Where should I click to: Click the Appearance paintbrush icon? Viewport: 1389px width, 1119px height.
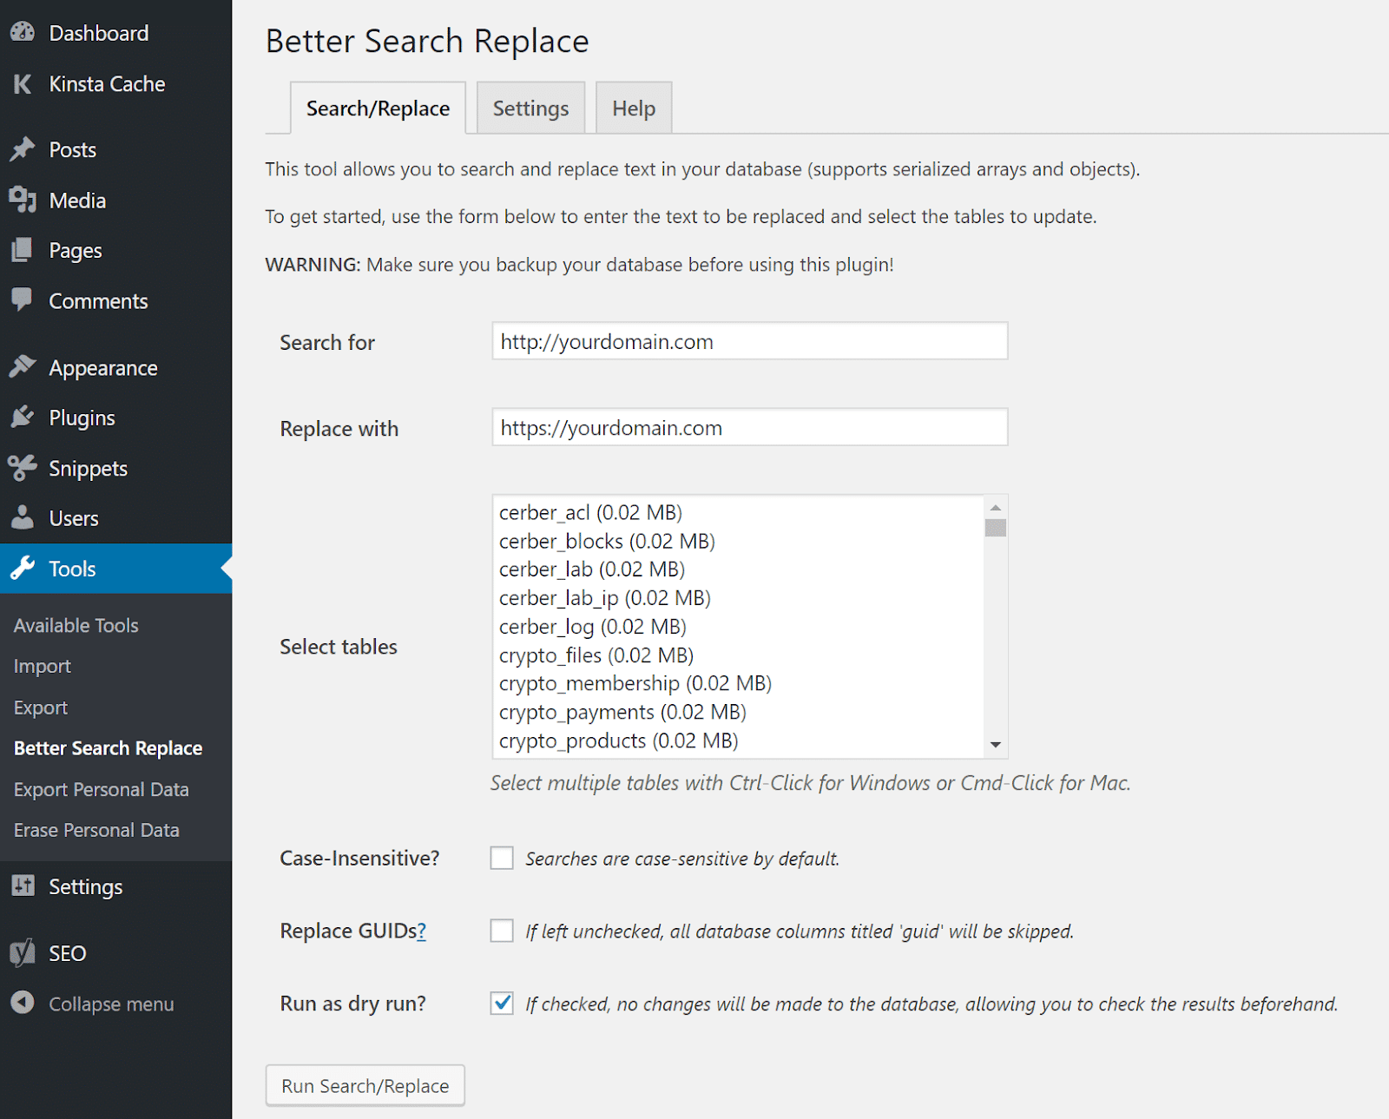tap(23, 366)
